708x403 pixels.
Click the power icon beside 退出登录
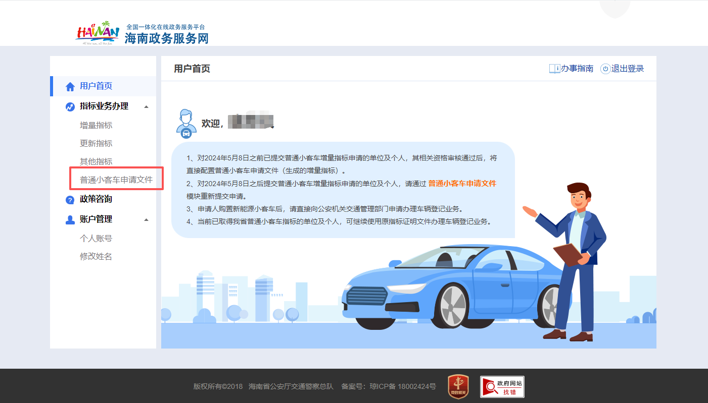605,69
